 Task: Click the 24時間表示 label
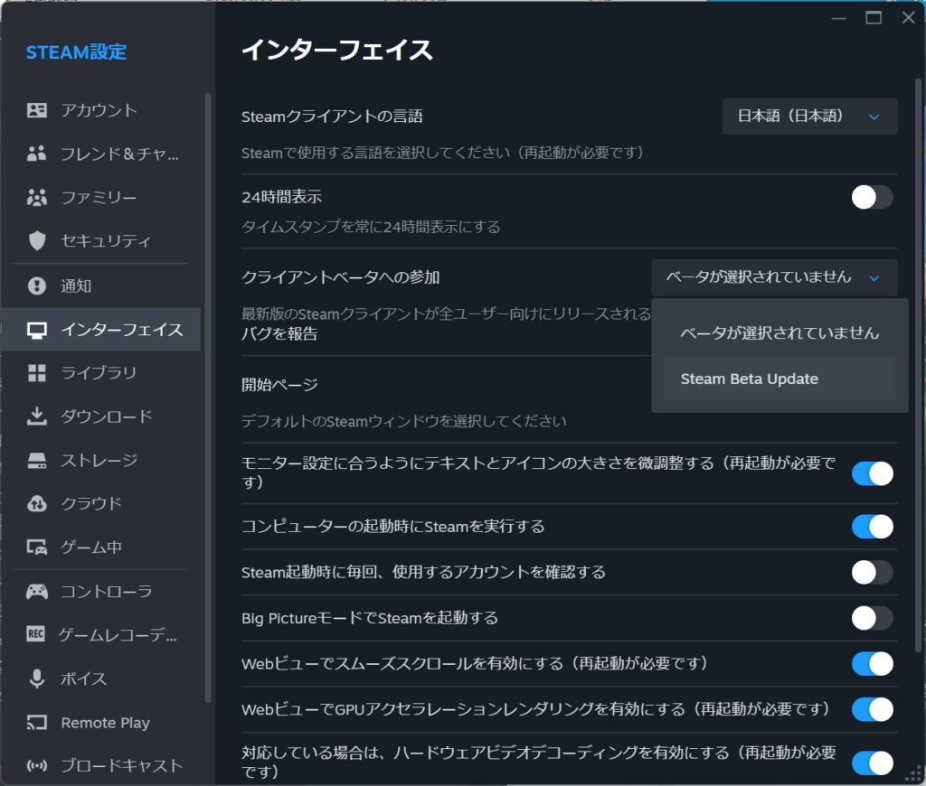click(x=282, y=197)
